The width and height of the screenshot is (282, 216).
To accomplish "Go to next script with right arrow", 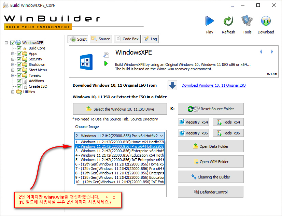I will (272, 52).
